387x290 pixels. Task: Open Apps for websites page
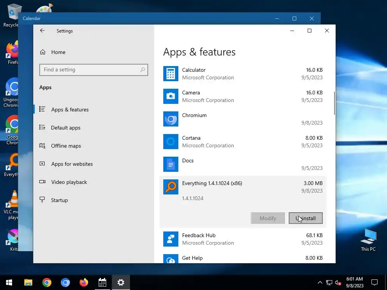pos(72,164)
